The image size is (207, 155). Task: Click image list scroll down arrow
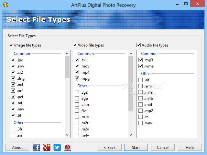67,135
